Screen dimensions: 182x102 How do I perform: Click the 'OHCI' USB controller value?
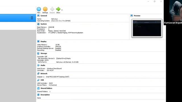[x=51, y=83]
